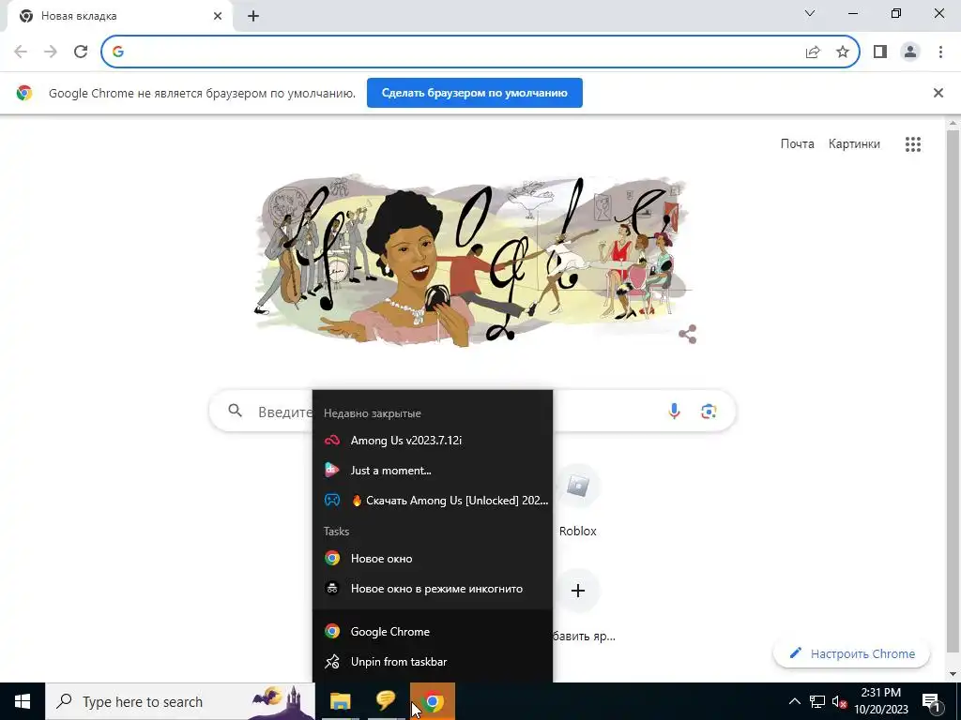Click the forward navigation arrow
This screenshot has height=720, width=961.
(51, 52)
